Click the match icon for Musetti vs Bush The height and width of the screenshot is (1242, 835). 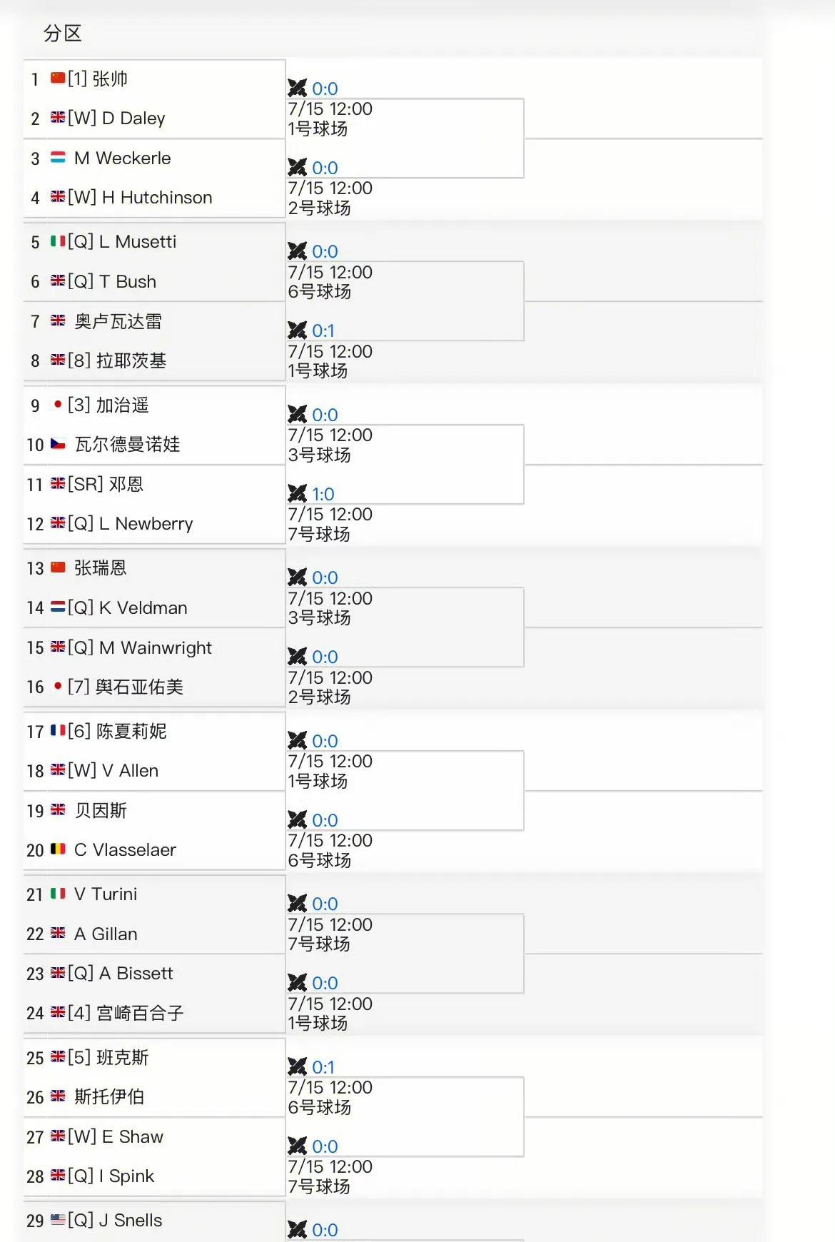297,251
